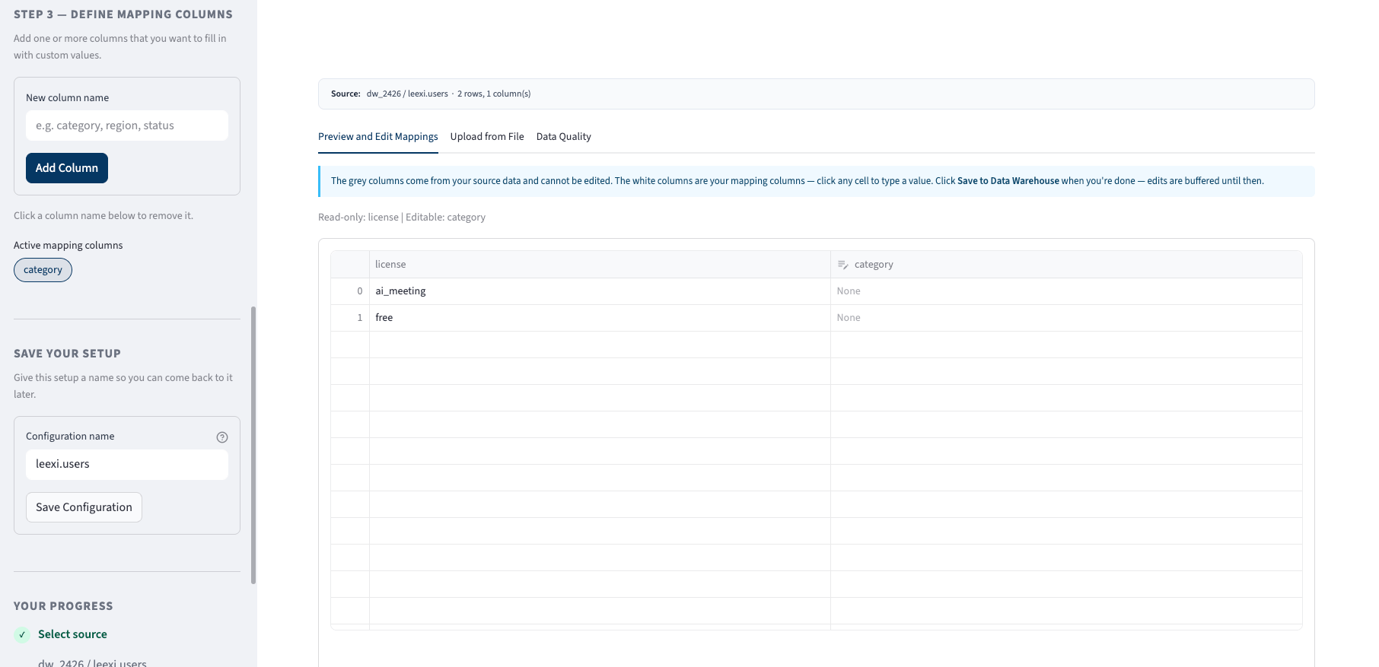
Task: Select the free license cell
Action: coord(600,318)
